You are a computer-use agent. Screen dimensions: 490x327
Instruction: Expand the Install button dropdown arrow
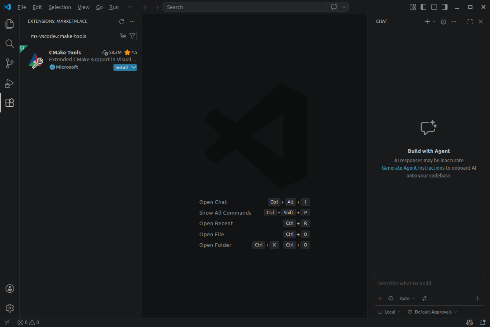click(x=134, y=67)
